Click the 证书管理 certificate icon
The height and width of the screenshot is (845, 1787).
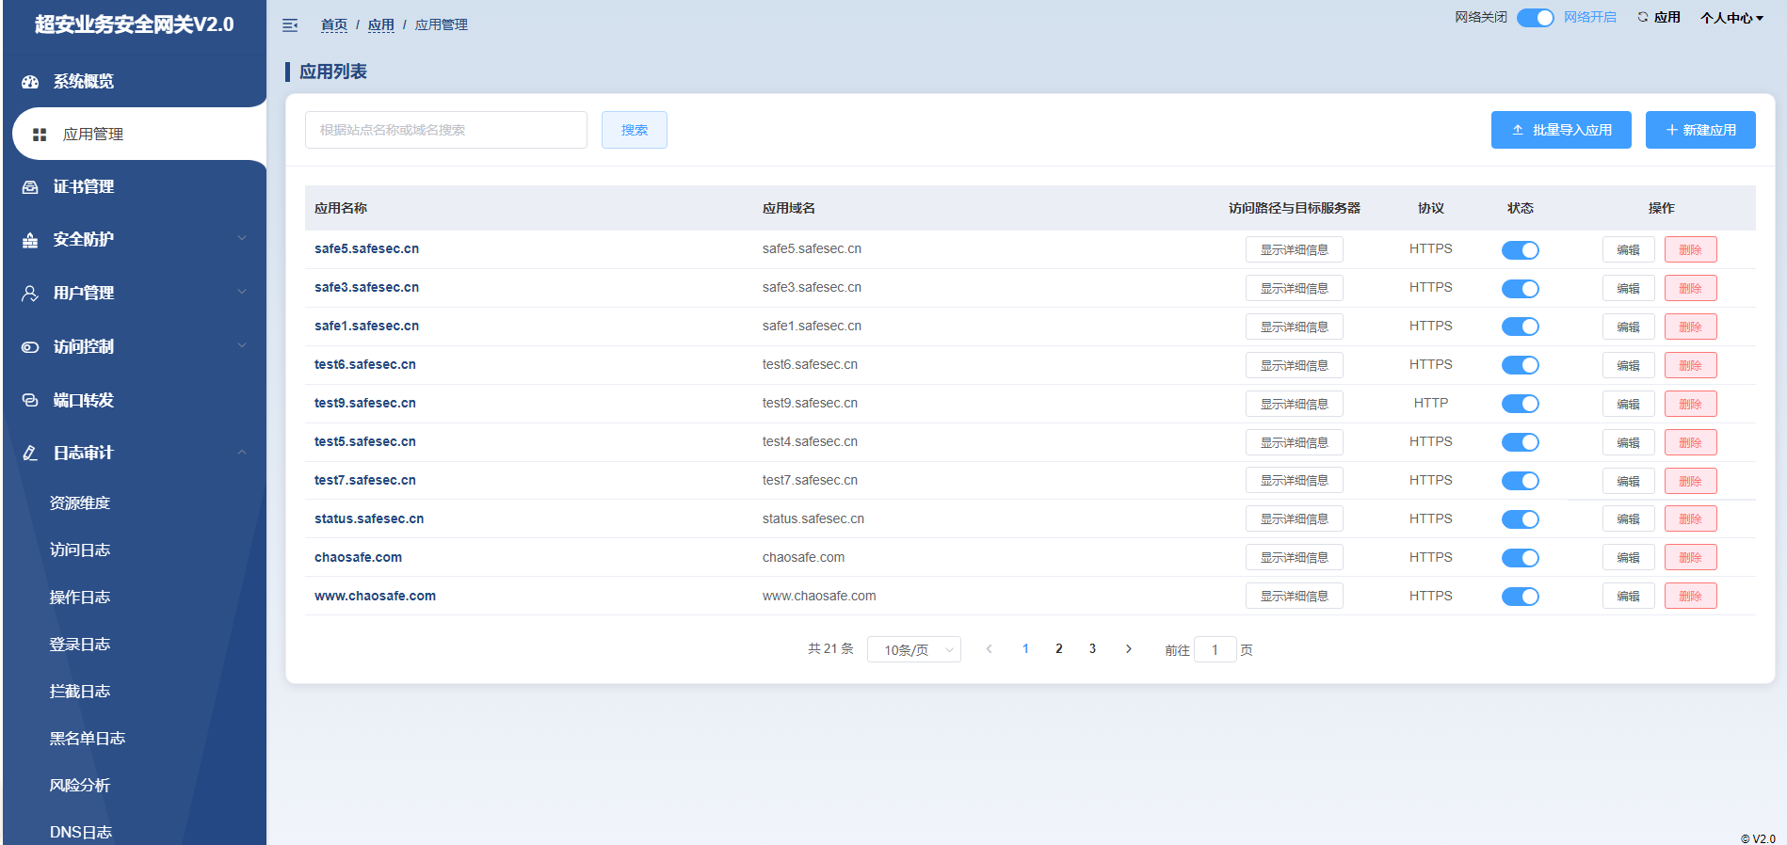30,187
